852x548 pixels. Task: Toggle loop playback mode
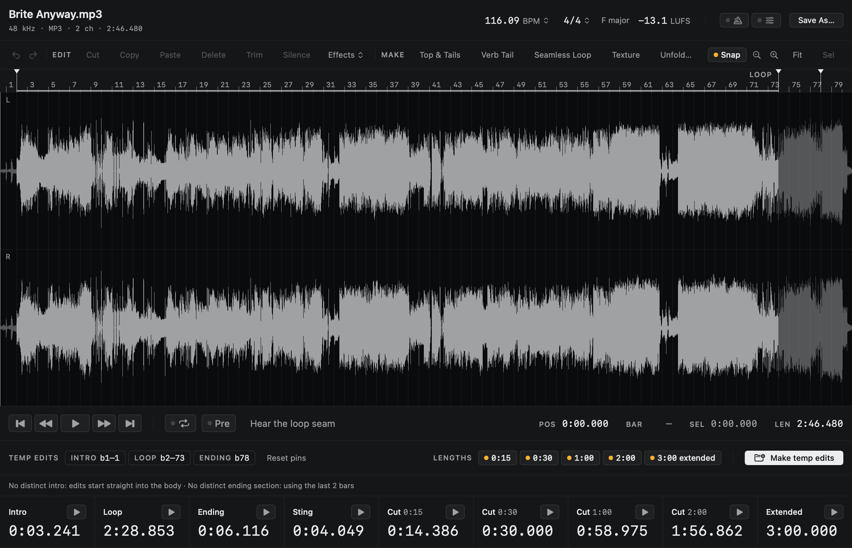(x=181, y=423)
